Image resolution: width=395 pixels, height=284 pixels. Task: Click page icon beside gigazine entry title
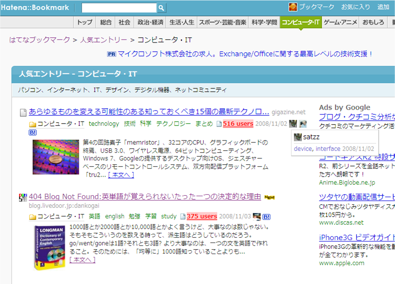tap(23, 113)
